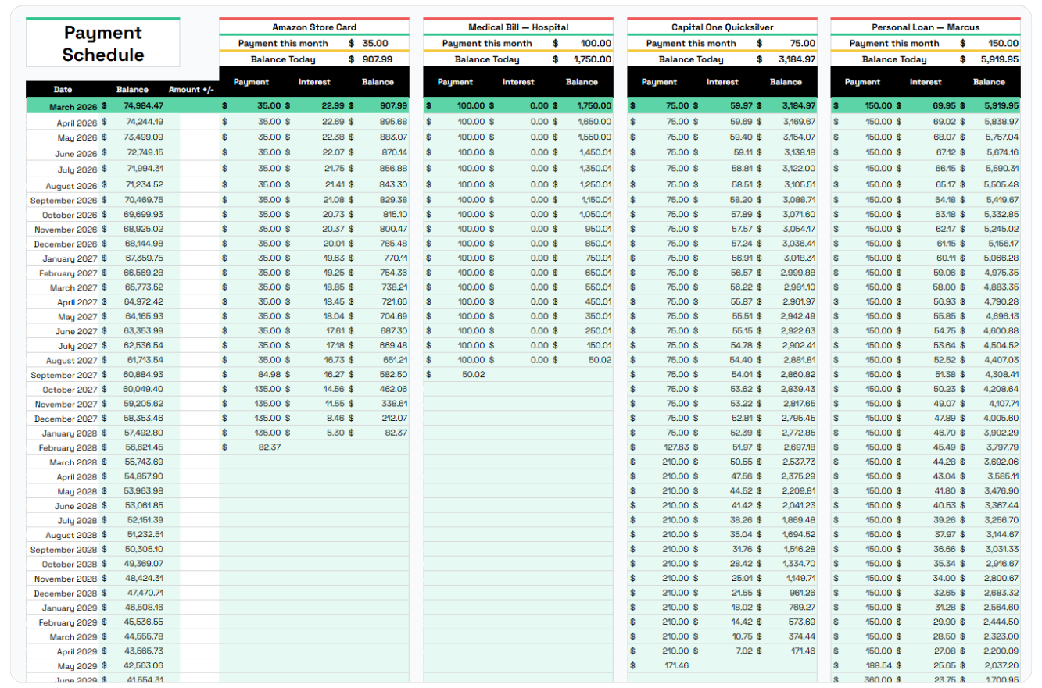Viewport: 1042px width, 688px height.
Task: Select the Amazon Store Card header
Action: click(x=314, y=27)
